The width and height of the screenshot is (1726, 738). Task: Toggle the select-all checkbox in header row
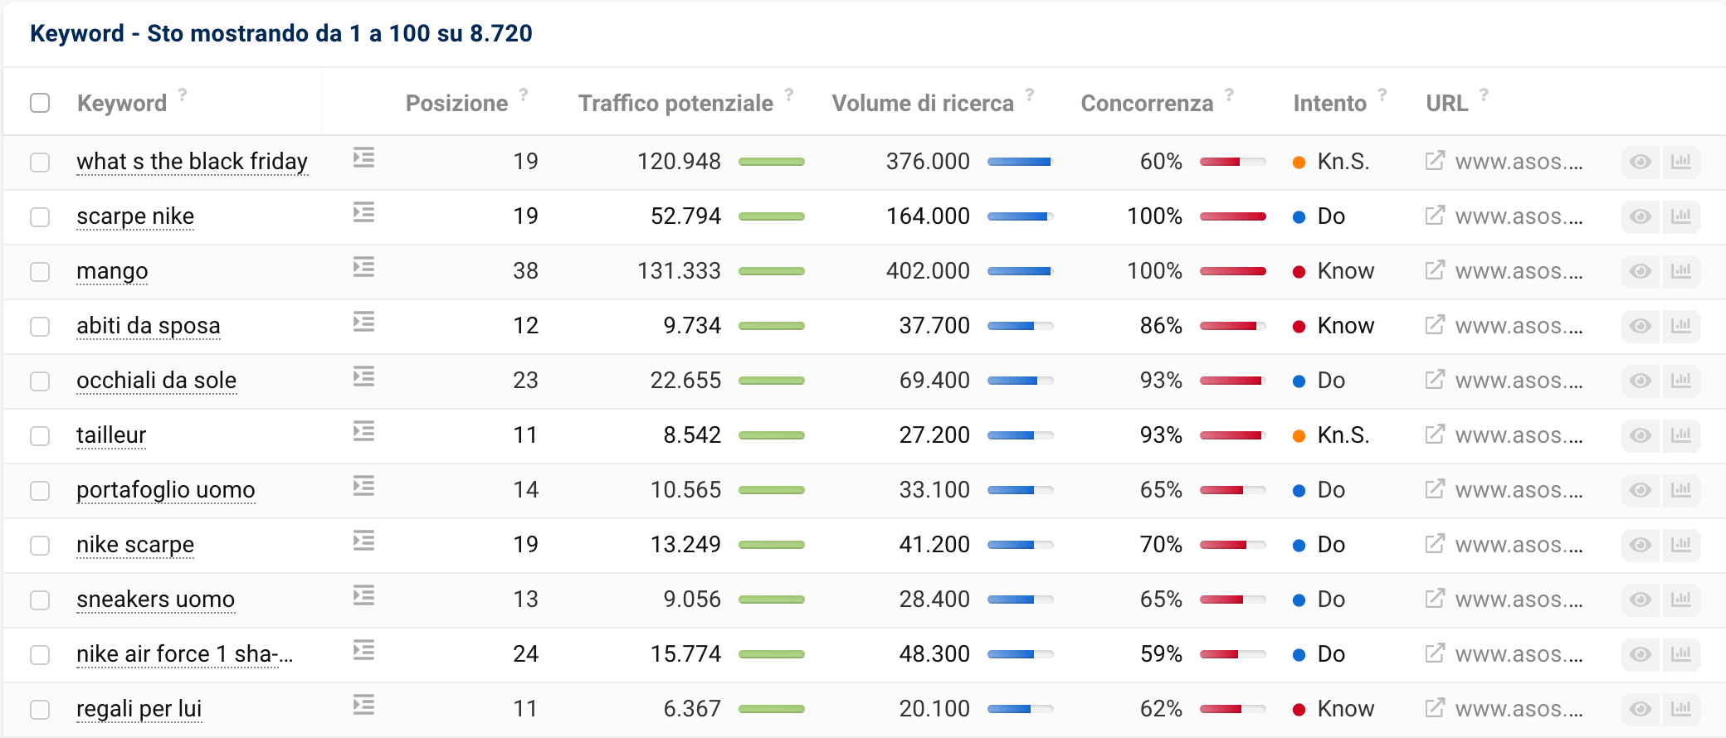coord(40,103)
